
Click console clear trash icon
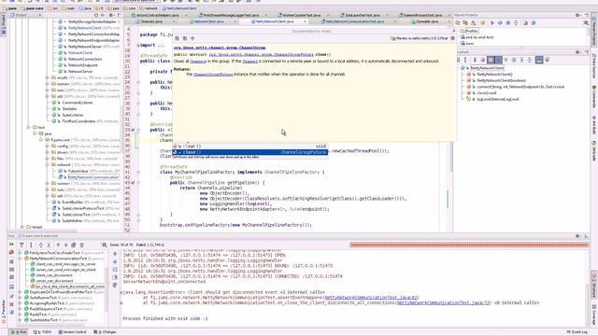coord(115,285)
